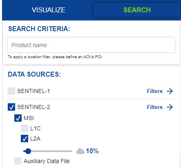Open Sentinel-1 filters arrow icon

coord(170,91)
